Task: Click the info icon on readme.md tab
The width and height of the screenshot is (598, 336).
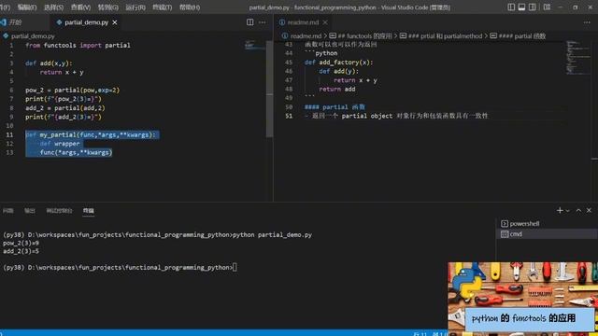Action: (282, 22)
